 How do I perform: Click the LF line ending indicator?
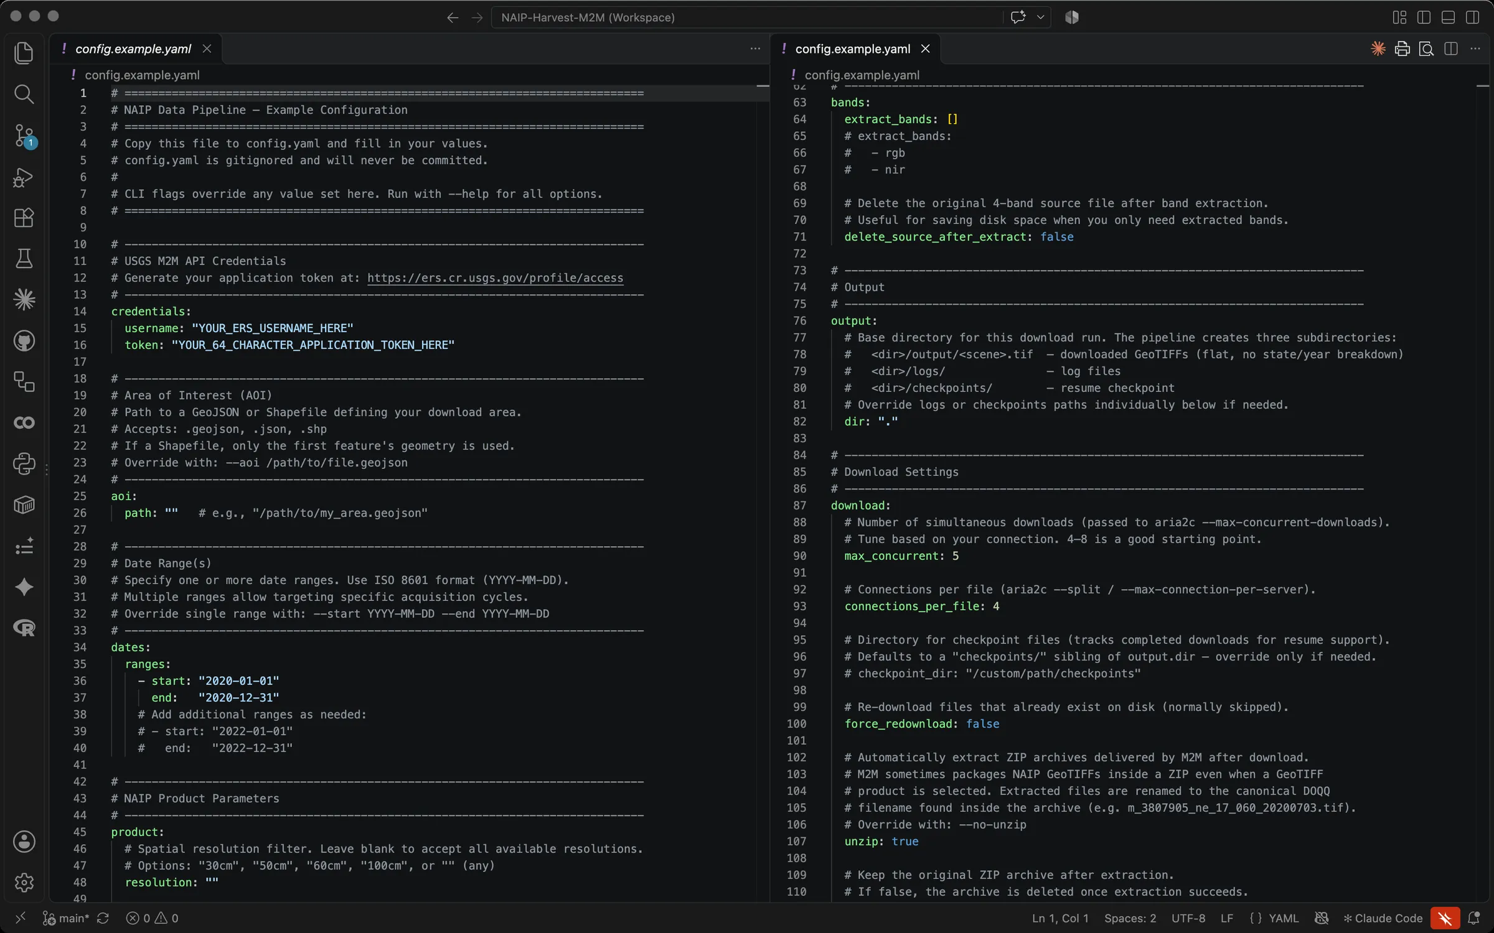1227,918
